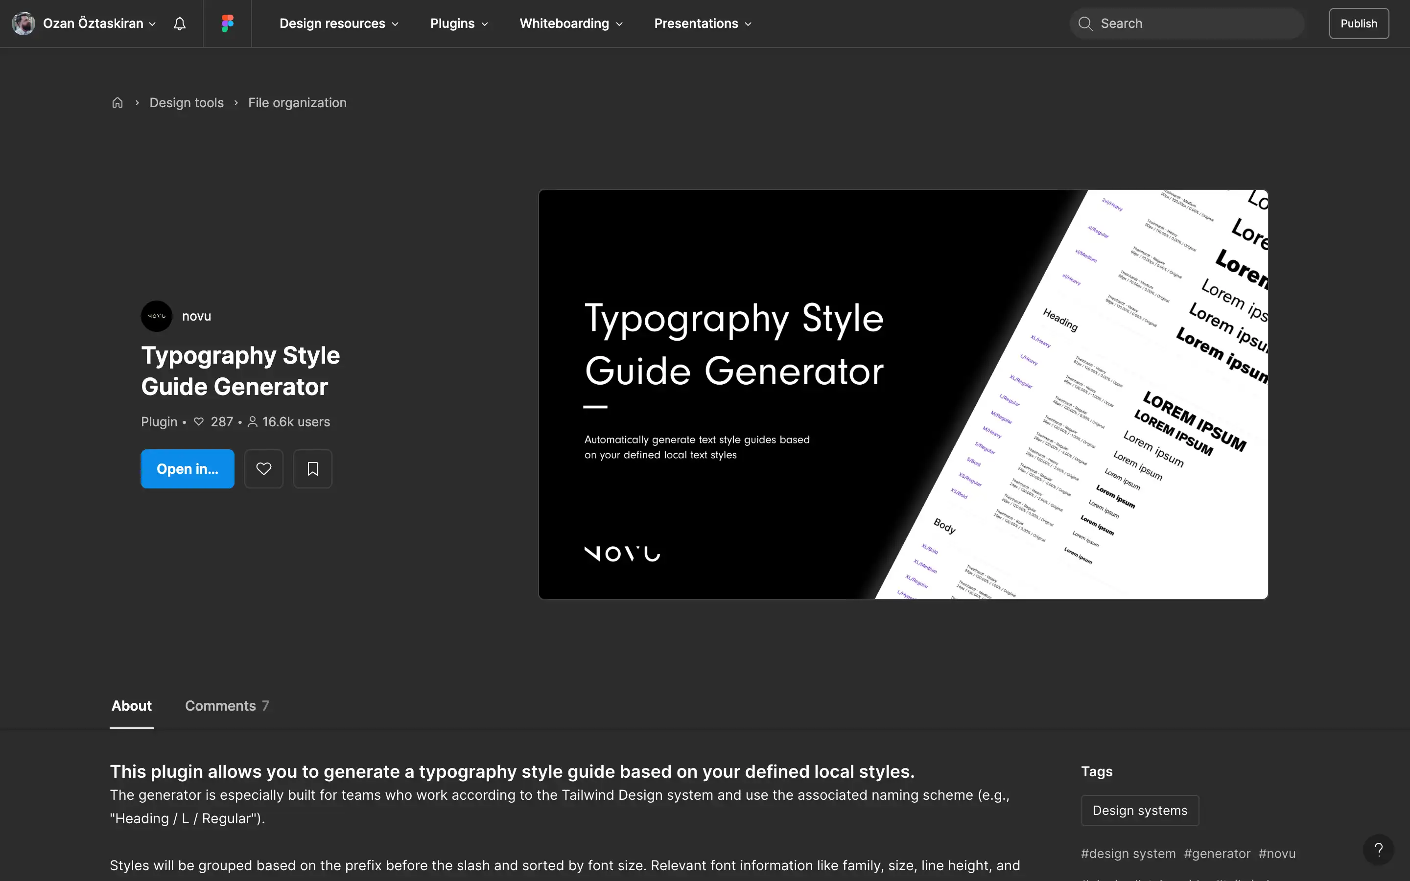
Task: Click the novu creator avatar
Action: point(157,316)
